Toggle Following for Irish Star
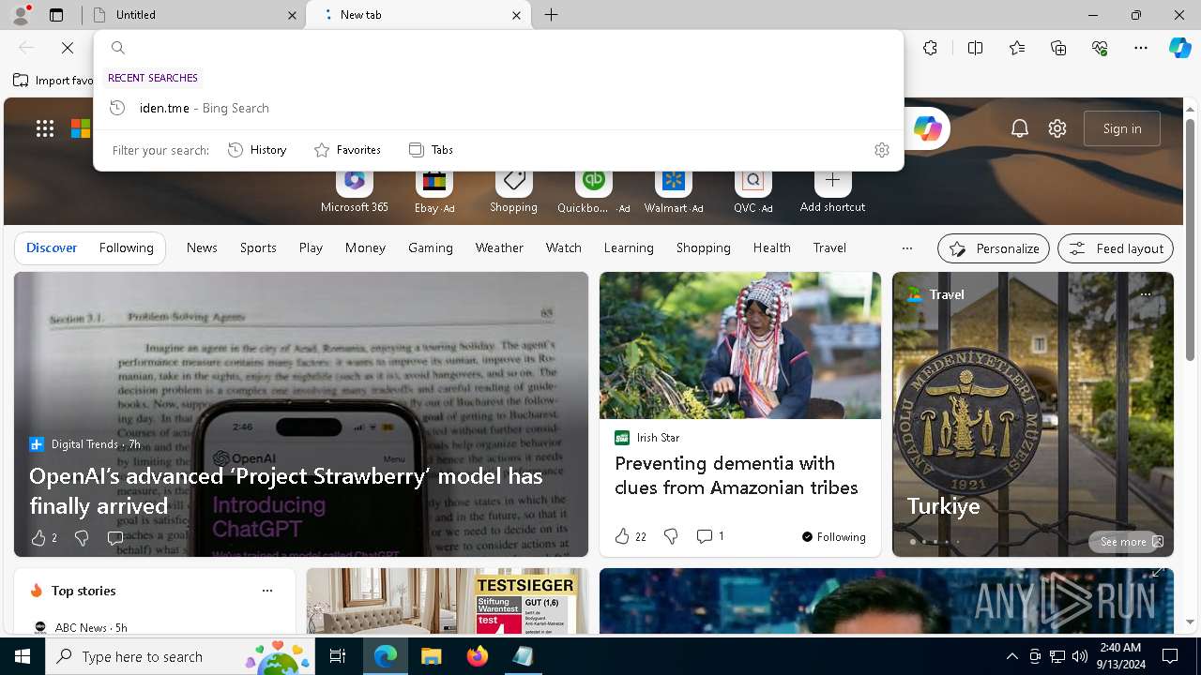1201x675 pixels. pyautogui.click(x=833, y=536)
